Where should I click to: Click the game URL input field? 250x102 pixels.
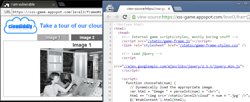click(x=57, y=12)
